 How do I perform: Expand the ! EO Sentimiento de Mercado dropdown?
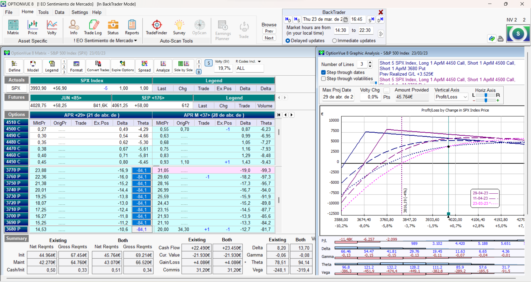[x=136, y=41]
